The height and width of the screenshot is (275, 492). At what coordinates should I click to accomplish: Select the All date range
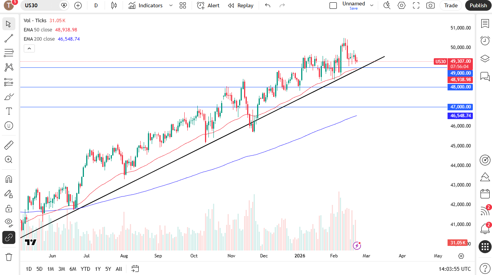click(119, 269)
